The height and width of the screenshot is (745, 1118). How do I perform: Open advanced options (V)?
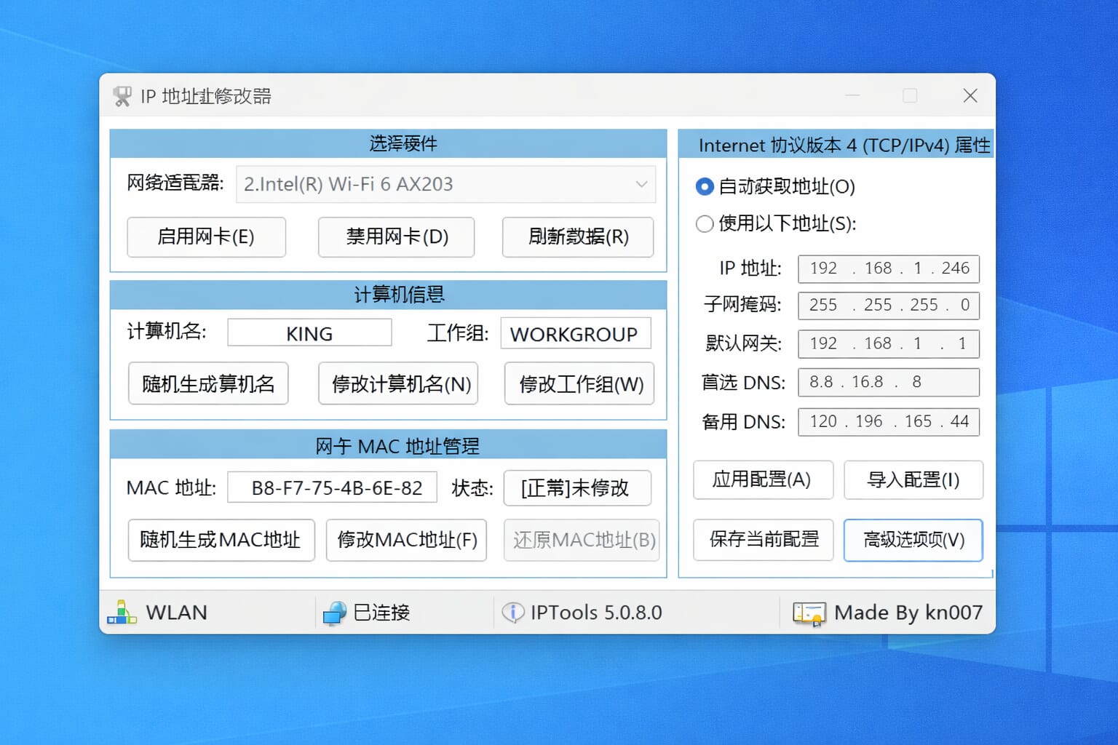click(913, 540)
